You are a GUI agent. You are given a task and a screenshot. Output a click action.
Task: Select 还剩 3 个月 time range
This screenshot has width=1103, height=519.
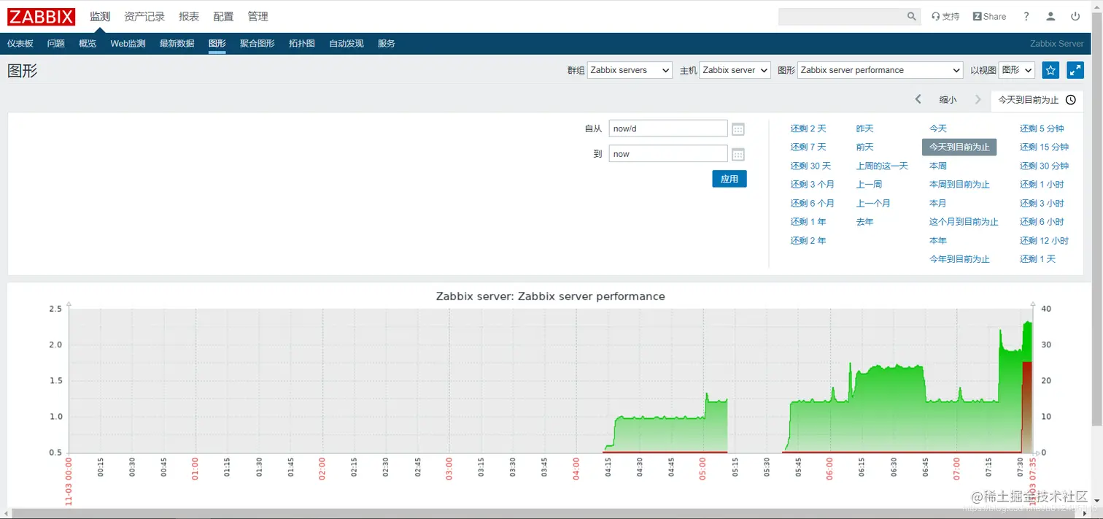812,185
